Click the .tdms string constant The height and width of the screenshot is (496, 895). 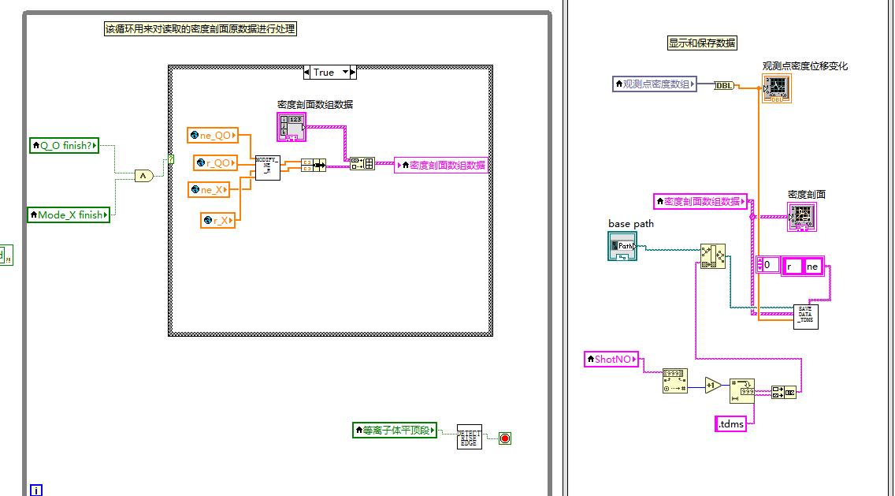[730, 424]
